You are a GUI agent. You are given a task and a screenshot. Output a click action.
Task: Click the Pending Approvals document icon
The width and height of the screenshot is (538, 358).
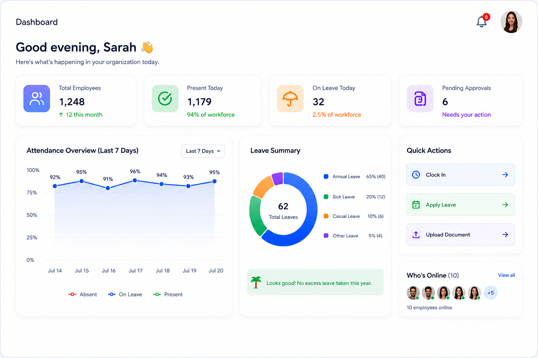420,99
